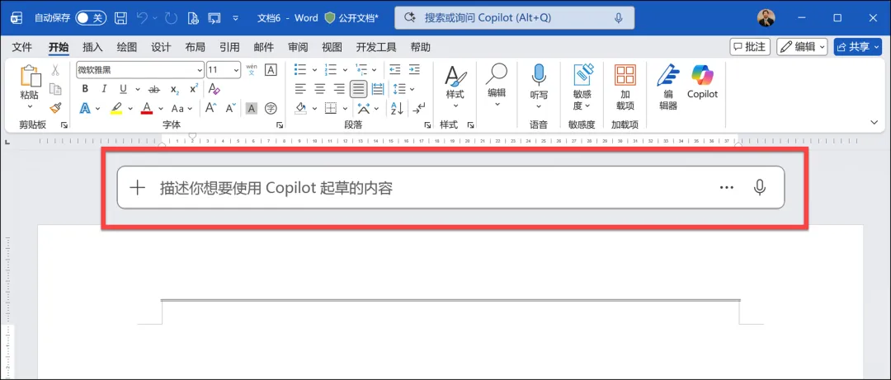Toggle character shading (gray A)

pyautogui.click(x=251, y=108)
